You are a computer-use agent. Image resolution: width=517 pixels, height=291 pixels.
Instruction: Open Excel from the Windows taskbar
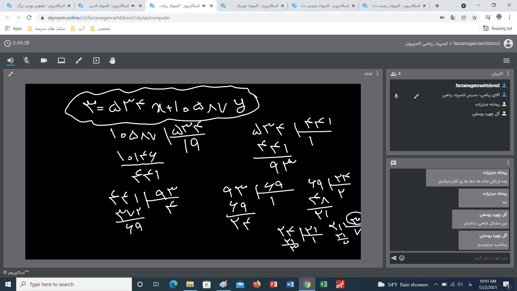tap(323, 284)
